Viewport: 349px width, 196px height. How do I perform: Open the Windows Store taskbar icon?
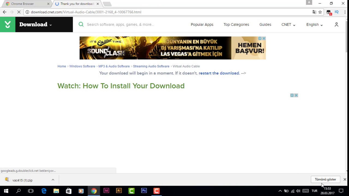pos(69,191)
